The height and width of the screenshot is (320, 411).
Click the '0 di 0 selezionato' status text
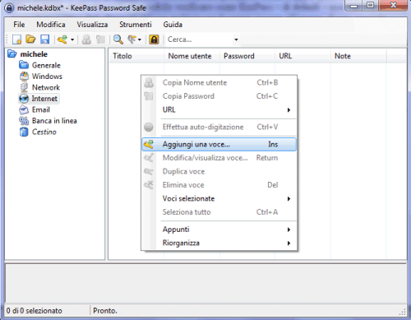[x=35, y=311]
